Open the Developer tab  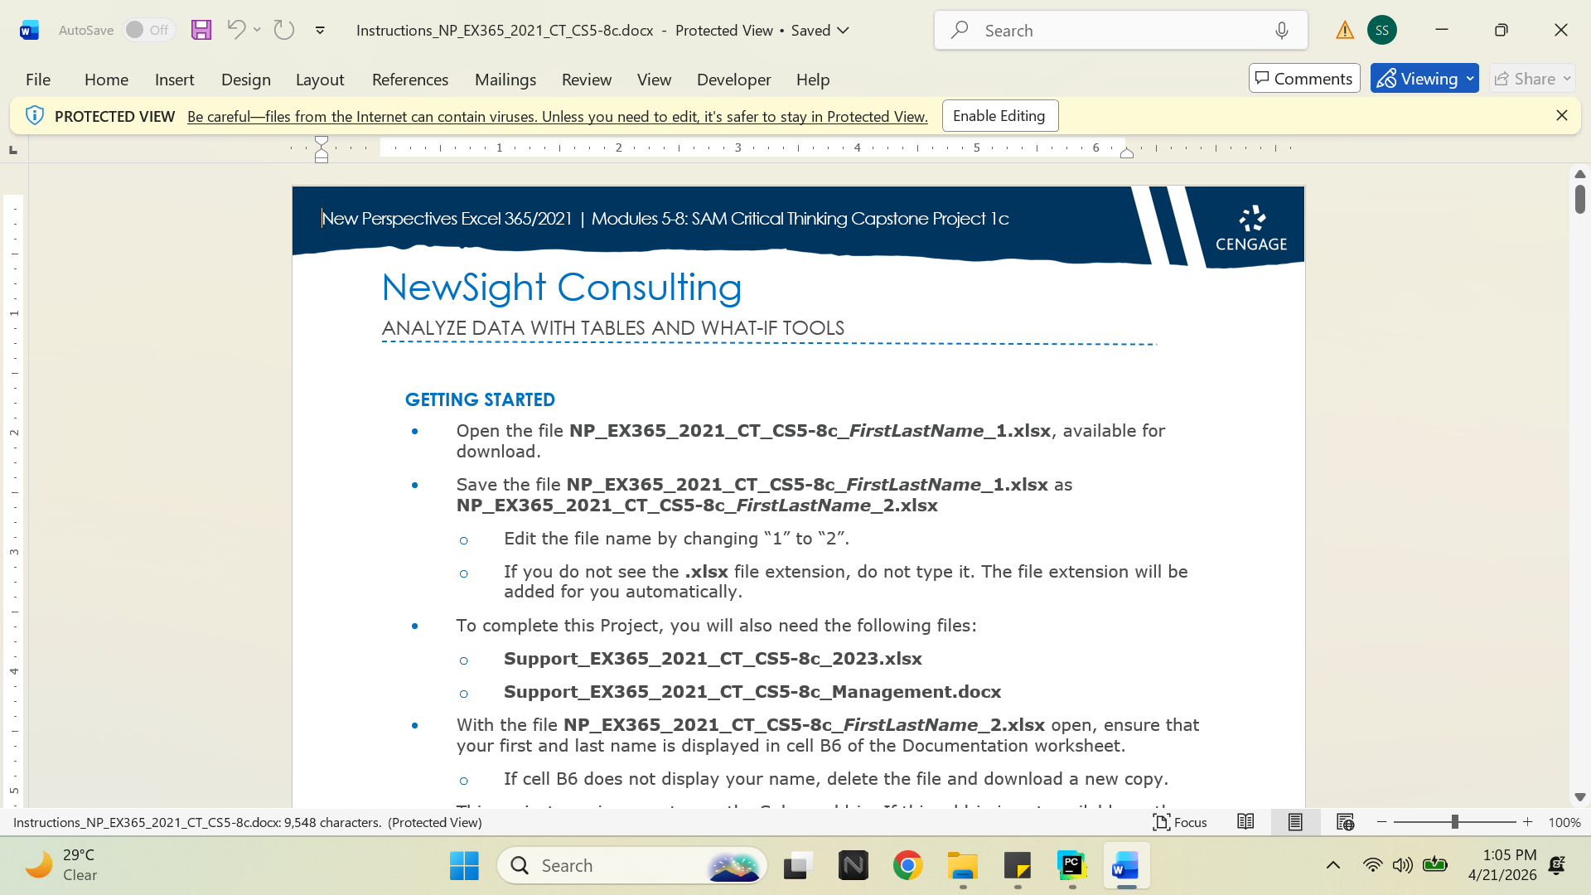[734, 80]
